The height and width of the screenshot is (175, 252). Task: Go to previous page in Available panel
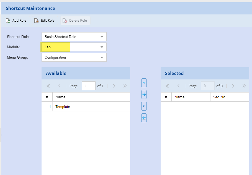click(x=59, y=86)
